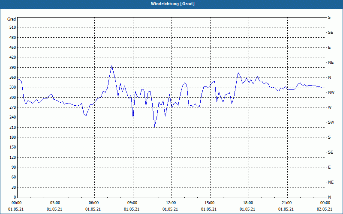343x214 pixels.
Task: Pick the 390 value on the degree axis
Action: (13, 68)
